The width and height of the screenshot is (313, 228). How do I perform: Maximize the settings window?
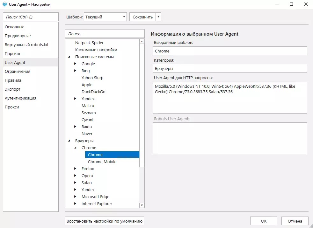(291, 4)
